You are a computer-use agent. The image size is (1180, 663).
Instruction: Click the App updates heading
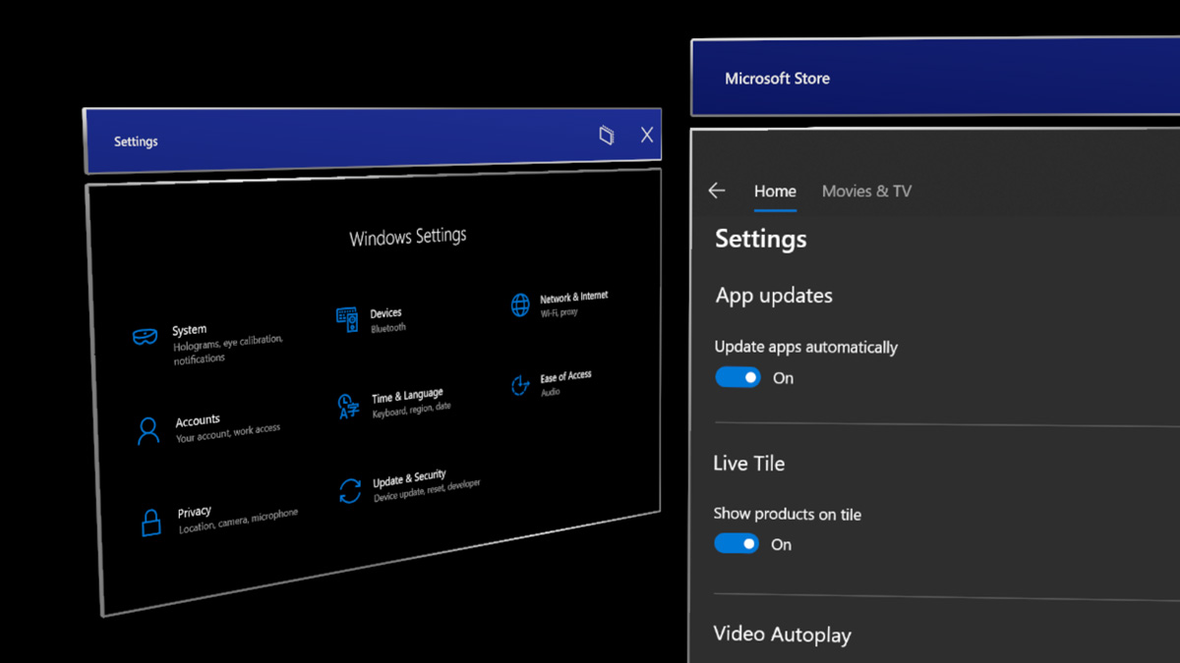(774, 296)
